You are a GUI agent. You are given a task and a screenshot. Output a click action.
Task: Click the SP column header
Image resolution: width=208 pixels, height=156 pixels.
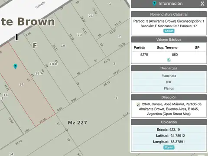[x=197, y=48]
